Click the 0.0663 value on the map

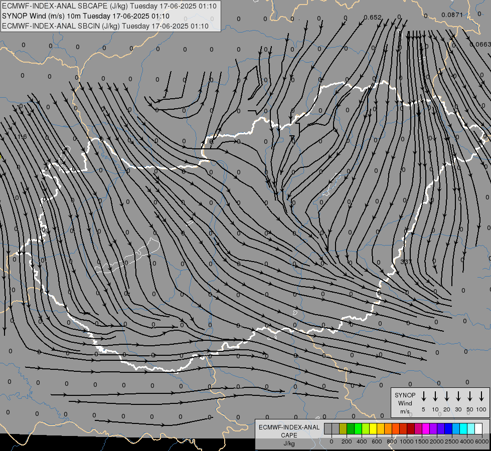480,45
